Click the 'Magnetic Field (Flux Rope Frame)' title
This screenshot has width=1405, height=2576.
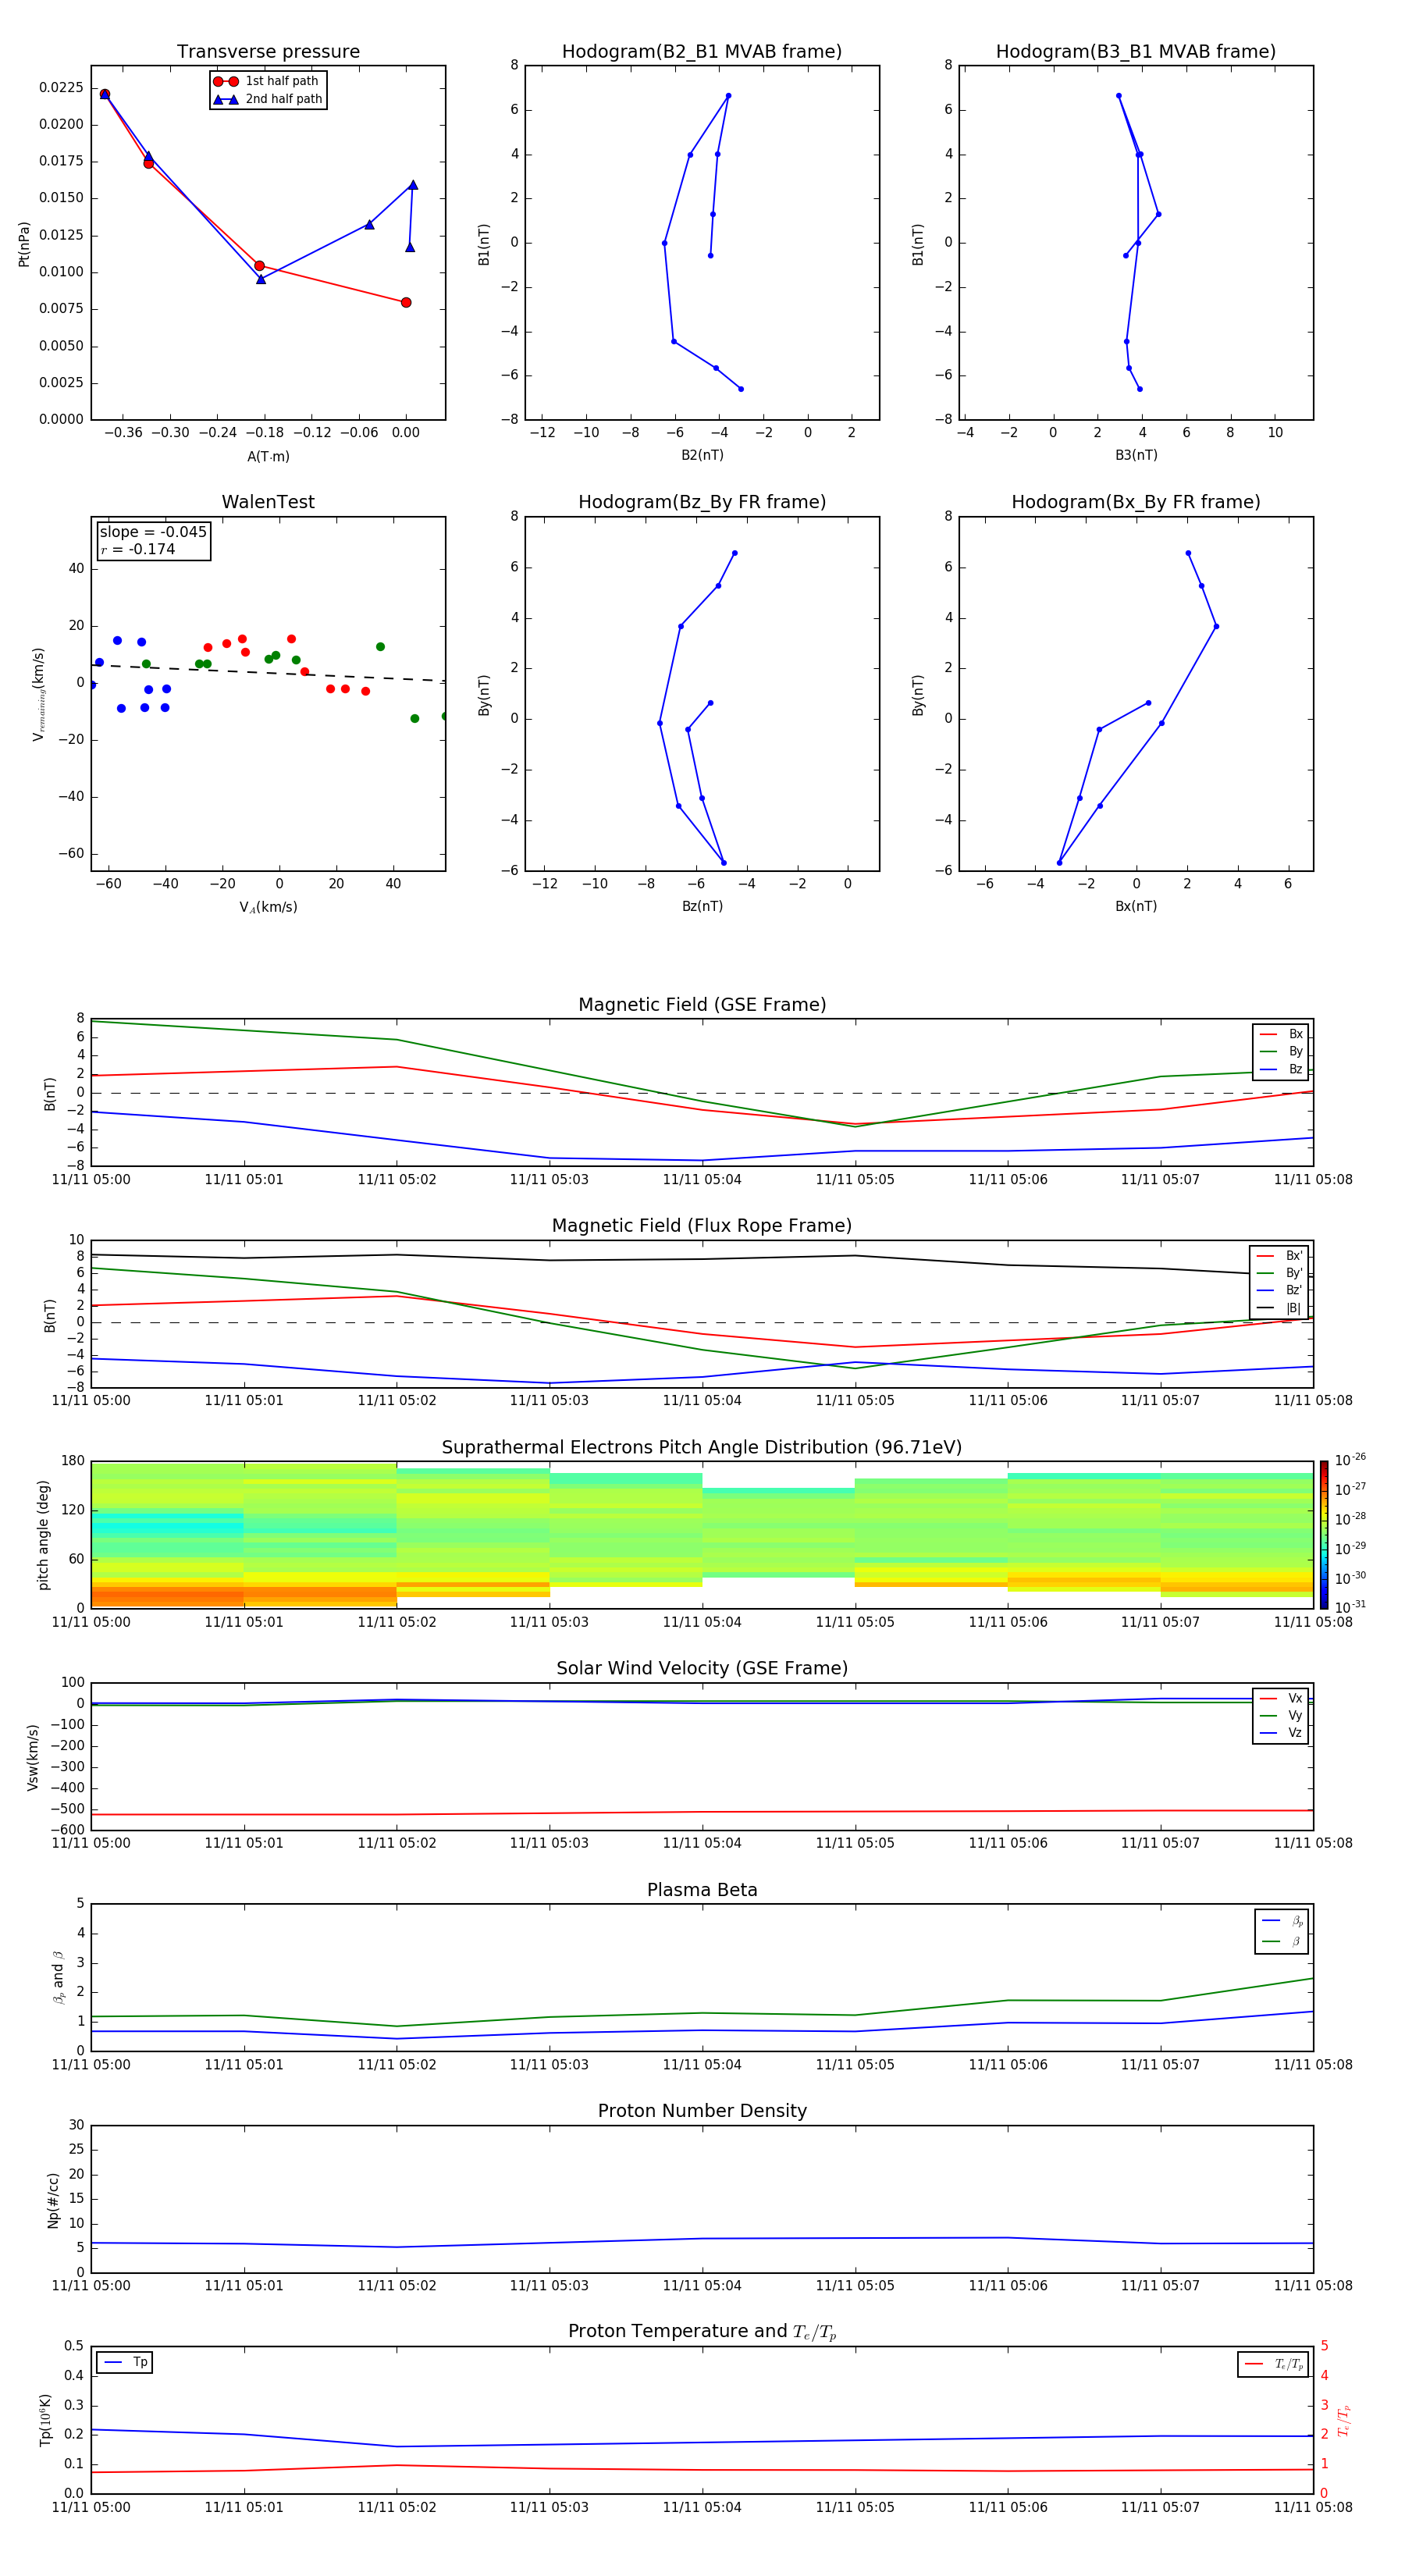(x=702, y=1226)
